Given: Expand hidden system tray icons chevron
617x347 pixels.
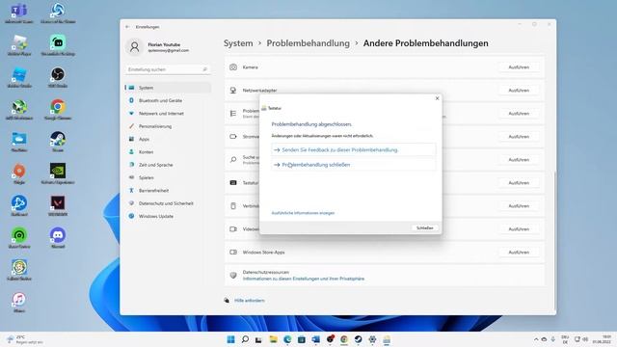Looking at the screenshot, I should click(x=536, y=339).
